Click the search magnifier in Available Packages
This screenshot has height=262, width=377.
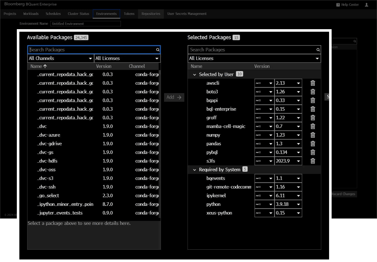158,50
